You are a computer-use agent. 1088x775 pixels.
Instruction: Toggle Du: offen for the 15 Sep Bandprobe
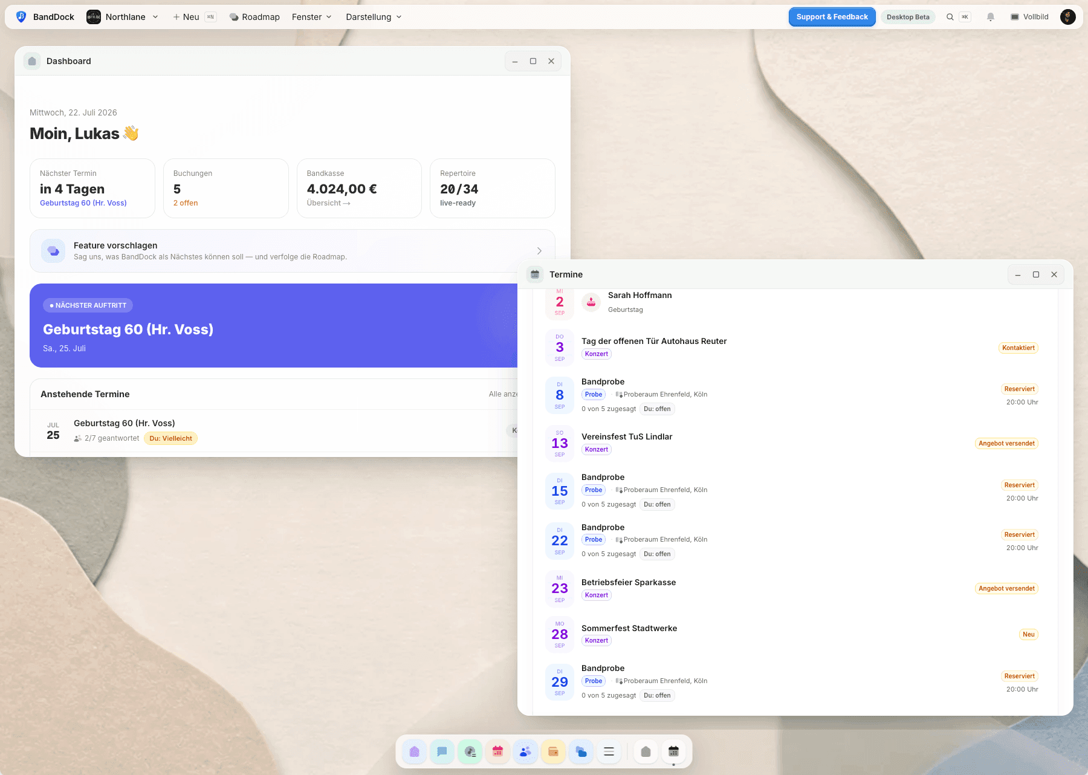point(657,505)
